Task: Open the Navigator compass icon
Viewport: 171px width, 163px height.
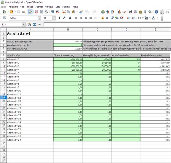Action: (135, 12)
